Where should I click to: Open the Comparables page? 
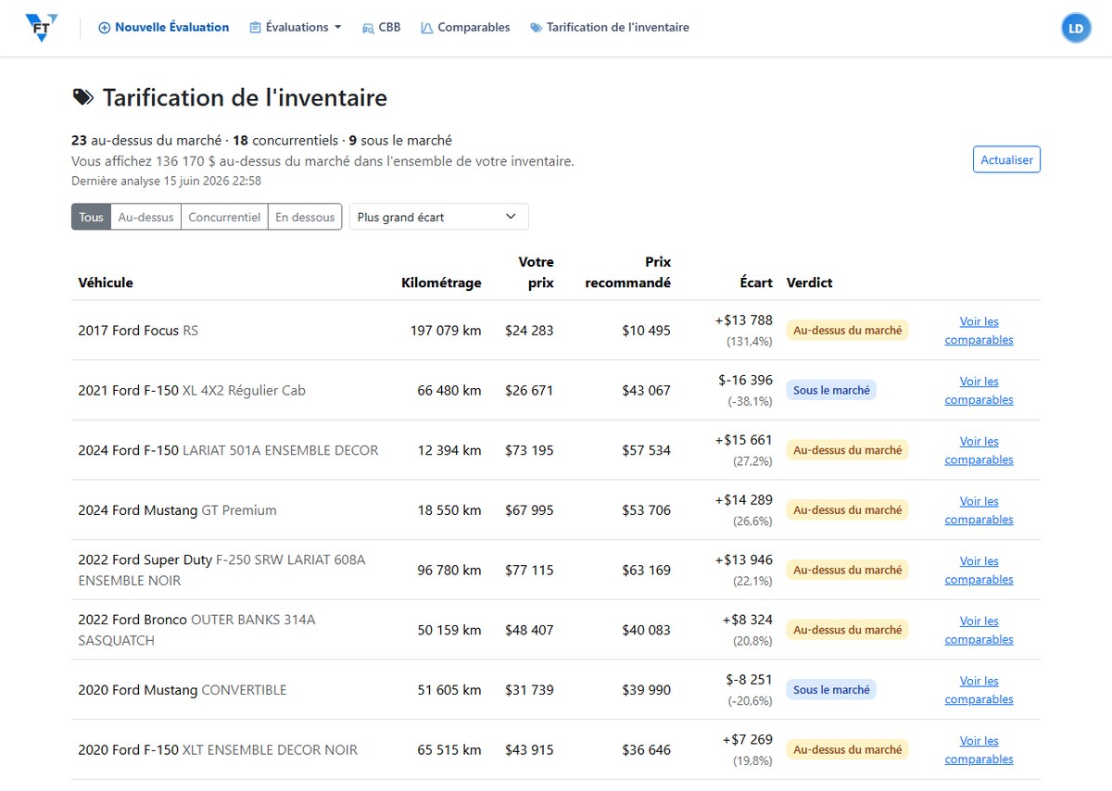[465, 28]
